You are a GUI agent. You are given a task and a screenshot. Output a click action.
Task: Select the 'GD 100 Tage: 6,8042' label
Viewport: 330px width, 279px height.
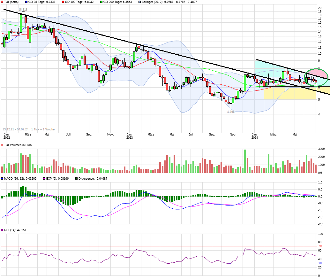(x=79, y=2)
